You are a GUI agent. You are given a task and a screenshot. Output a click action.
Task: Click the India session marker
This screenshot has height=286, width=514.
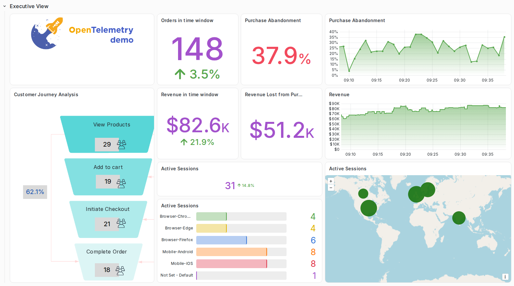pos(459,218)
